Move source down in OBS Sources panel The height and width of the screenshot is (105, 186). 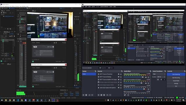click(110, 95)
